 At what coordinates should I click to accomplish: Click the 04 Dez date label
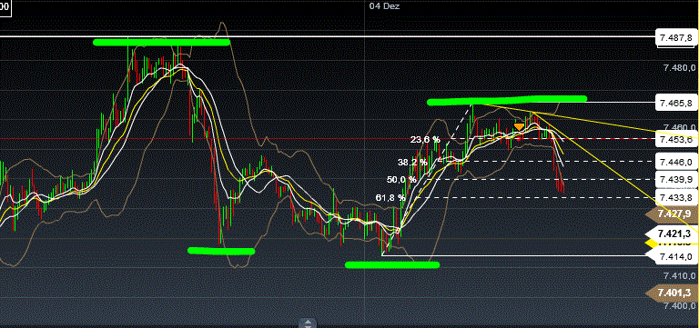click(384, 5)
